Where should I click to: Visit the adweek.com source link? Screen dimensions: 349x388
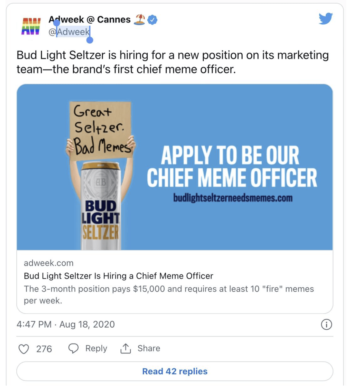coord(47,263)
